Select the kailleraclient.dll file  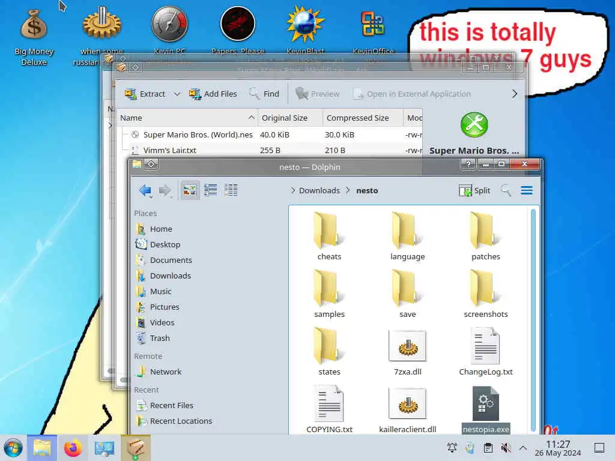pos(408,409)
